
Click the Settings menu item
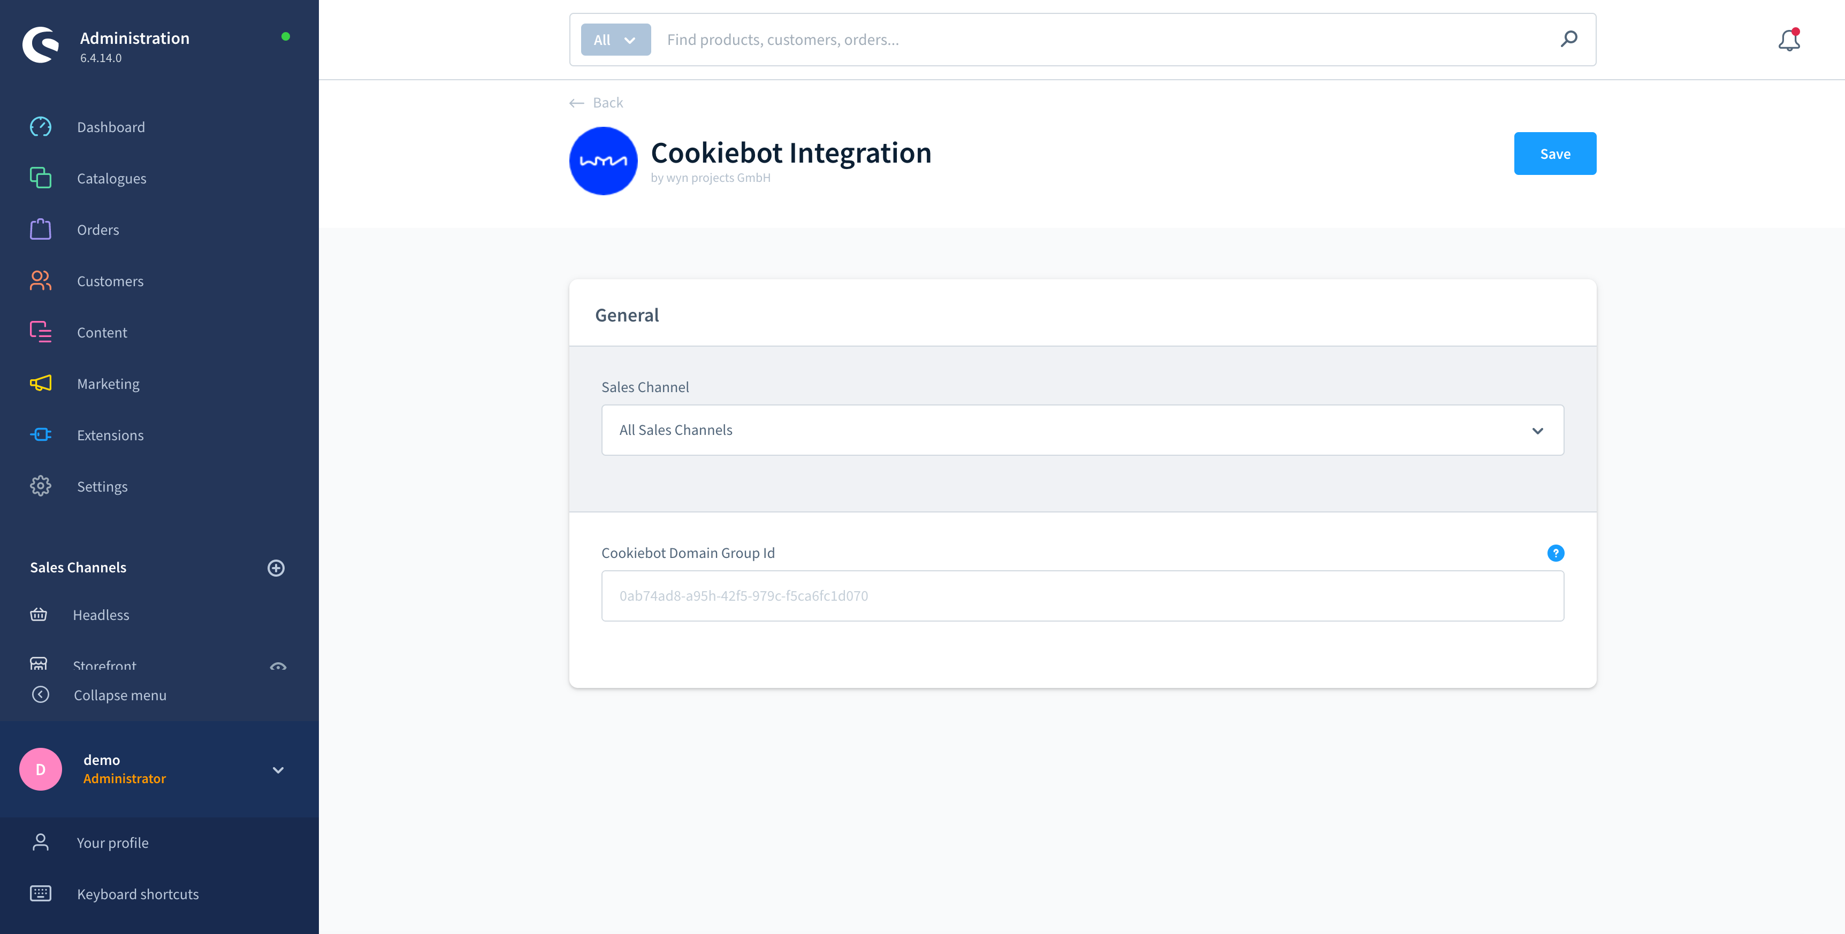point(102,486)
